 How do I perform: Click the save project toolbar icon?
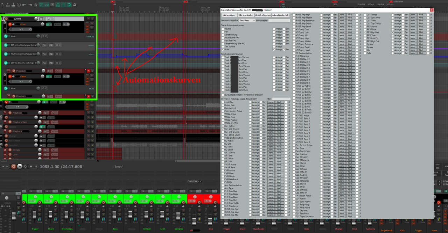click(13, 5)
